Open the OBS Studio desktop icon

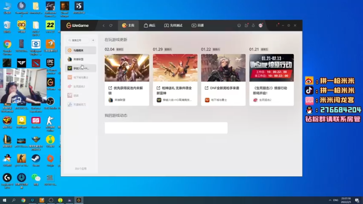point(50,103)
